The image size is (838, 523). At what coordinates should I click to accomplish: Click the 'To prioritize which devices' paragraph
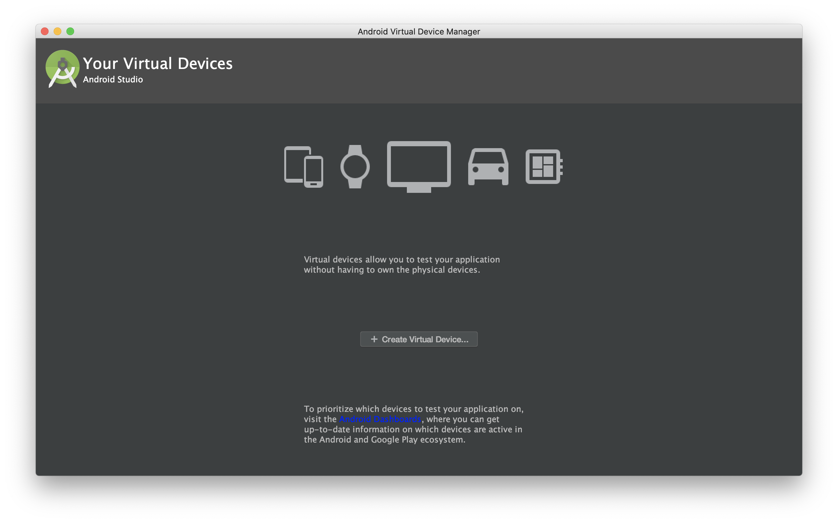(414, 409)
